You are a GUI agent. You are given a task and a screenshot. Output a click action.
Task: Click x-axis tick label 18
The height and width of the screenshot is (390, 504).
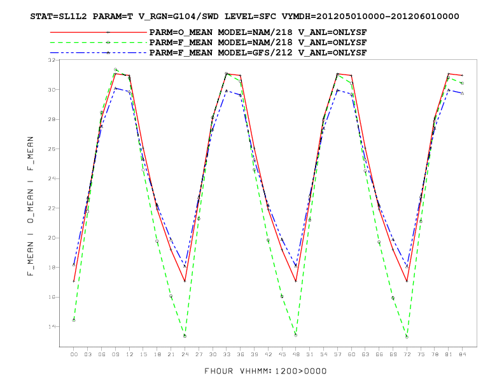[157, 354]
